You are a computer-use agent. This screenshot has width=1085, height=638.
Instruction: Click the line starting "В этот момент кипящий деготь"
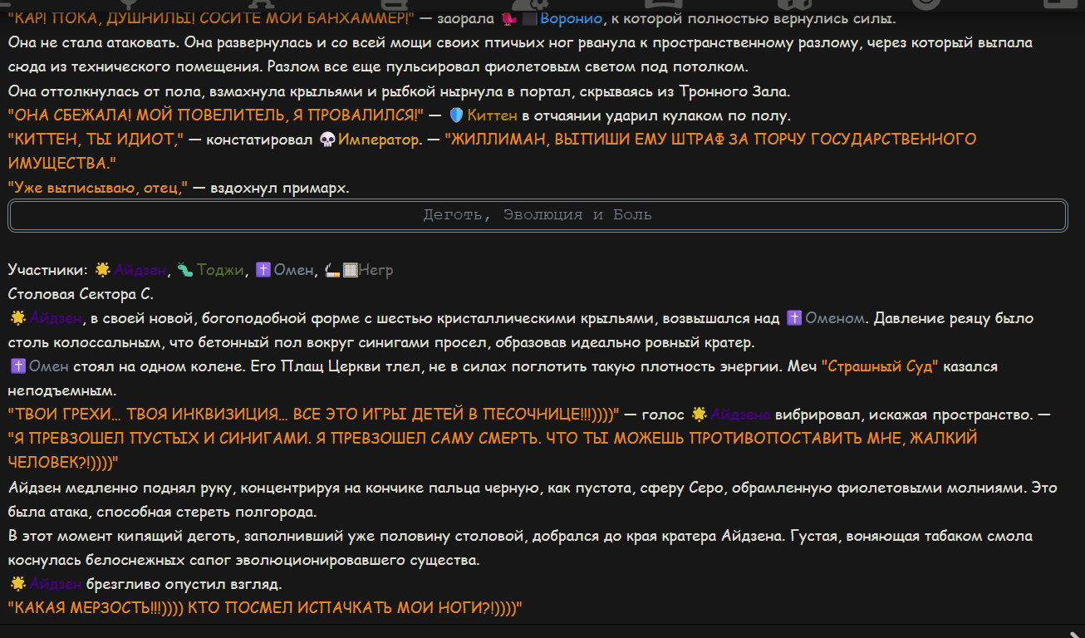pyautogui.click(x=521, y=547)
